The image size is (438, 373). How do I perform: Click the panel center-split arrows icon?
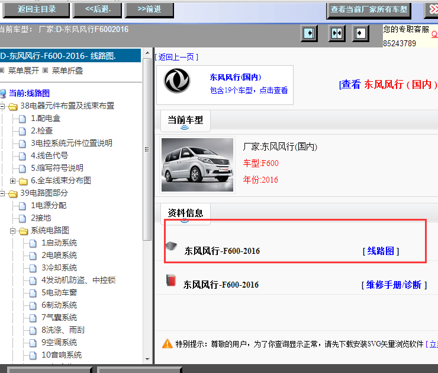coord(337,33)
